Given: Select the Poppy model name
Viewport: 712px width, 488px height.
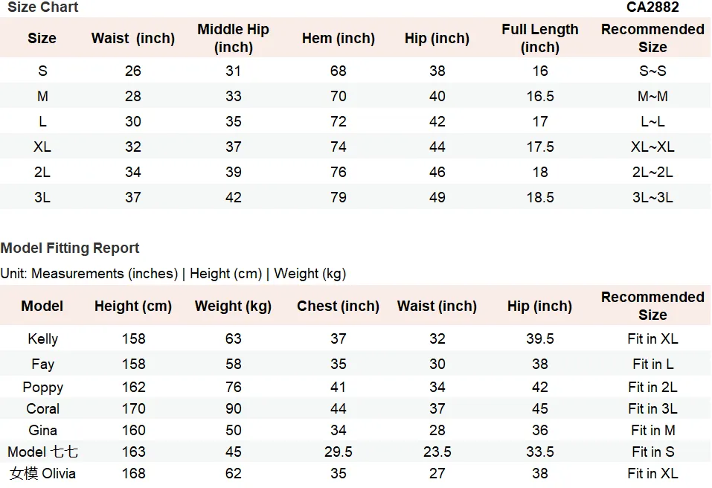Looking at the screenshot, I should [x=42, y=388].
